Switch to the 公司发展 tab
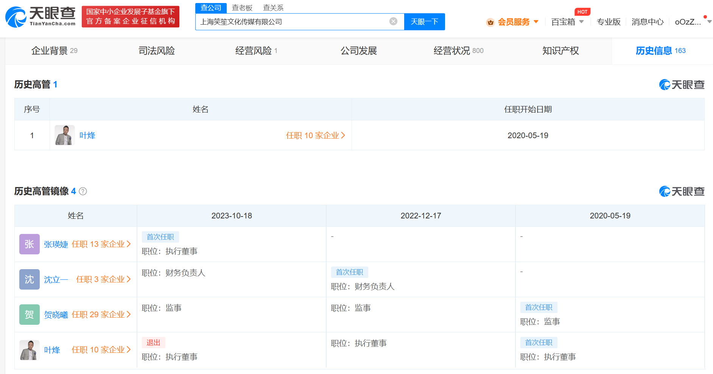 [x=359, y=51]
